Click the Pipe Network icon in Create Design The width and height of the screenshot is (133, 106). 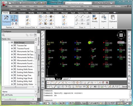pos(51,24)
